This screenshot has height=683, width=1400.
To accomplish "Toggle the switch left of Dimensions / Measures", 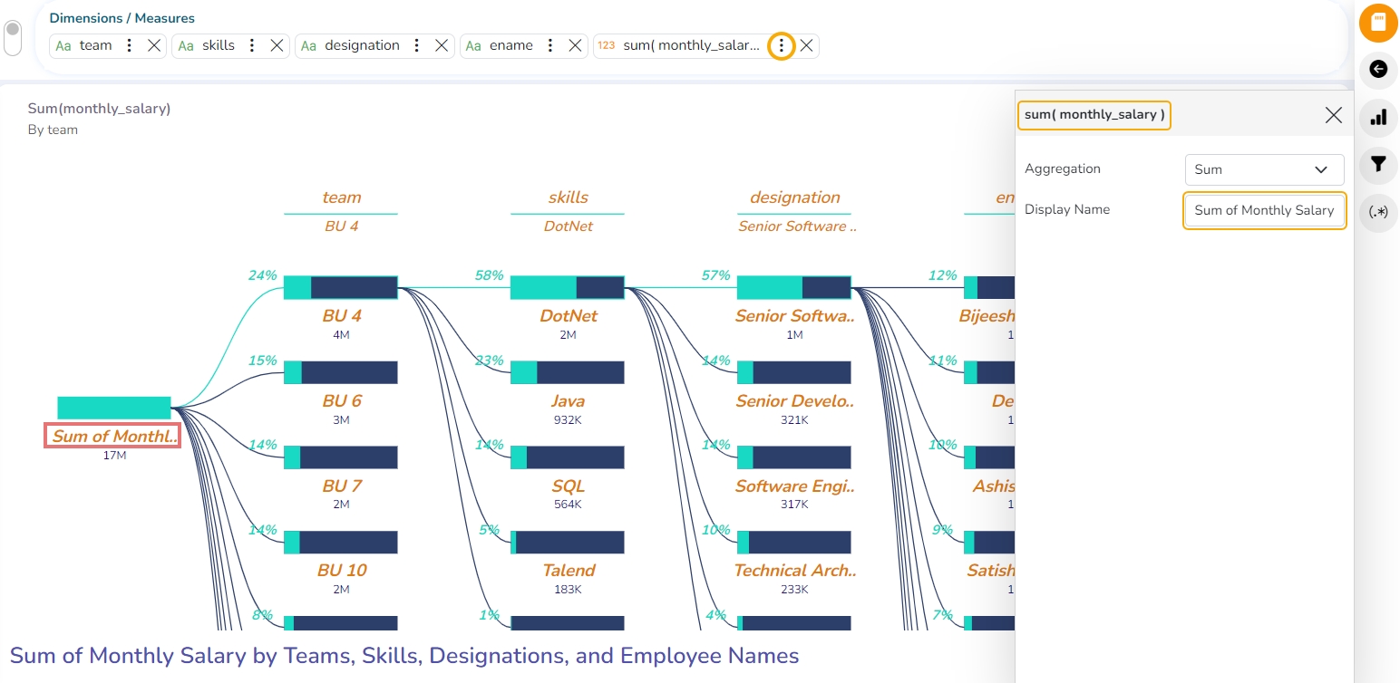I will click(x=13, y=38).
